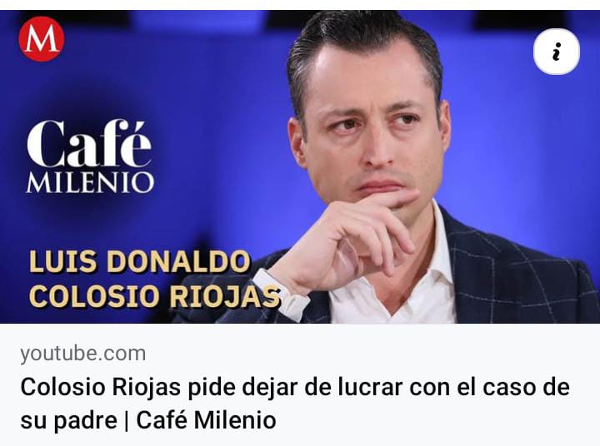Screen dimensions: 600x446
Task: Open the youtube.com domain label
Action: click(x=83, y=354)
